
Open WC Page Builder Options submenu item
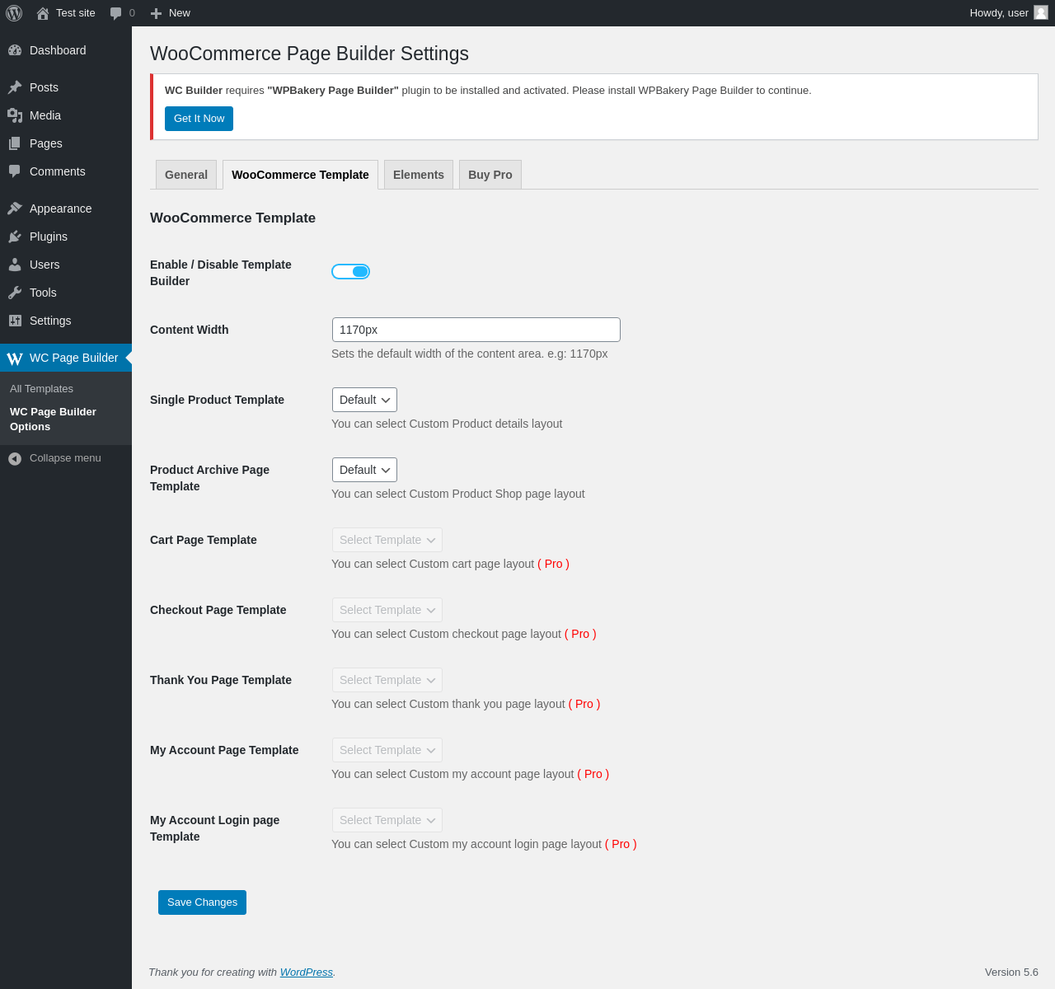pyautogui.click(x=53, y=420)
